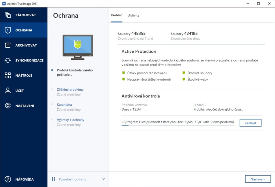
Task: Open Nastavení via the gear icon
Action: 8,106
